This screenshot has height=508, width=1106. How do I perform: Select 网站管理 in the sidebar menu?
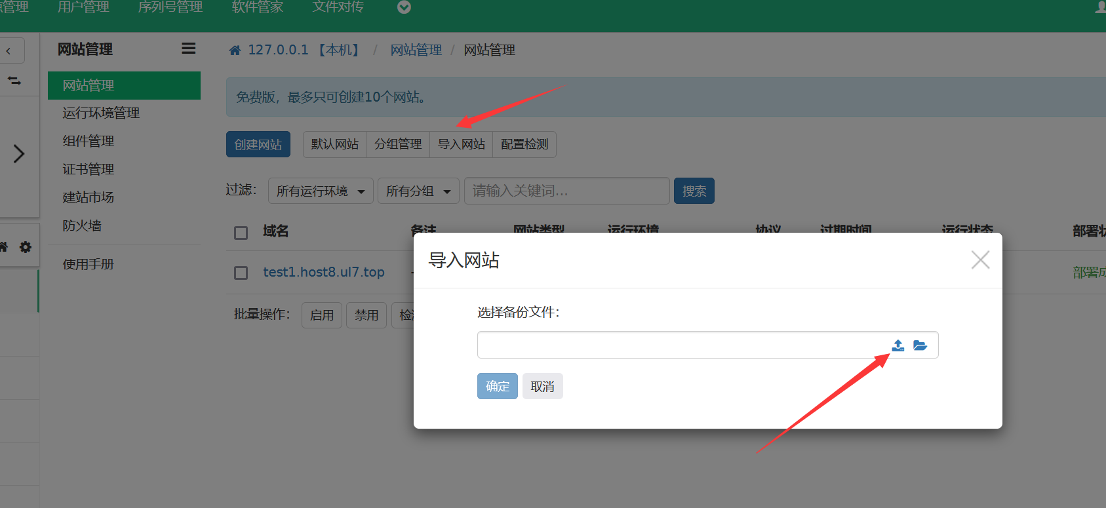click(x=124, y=85)
